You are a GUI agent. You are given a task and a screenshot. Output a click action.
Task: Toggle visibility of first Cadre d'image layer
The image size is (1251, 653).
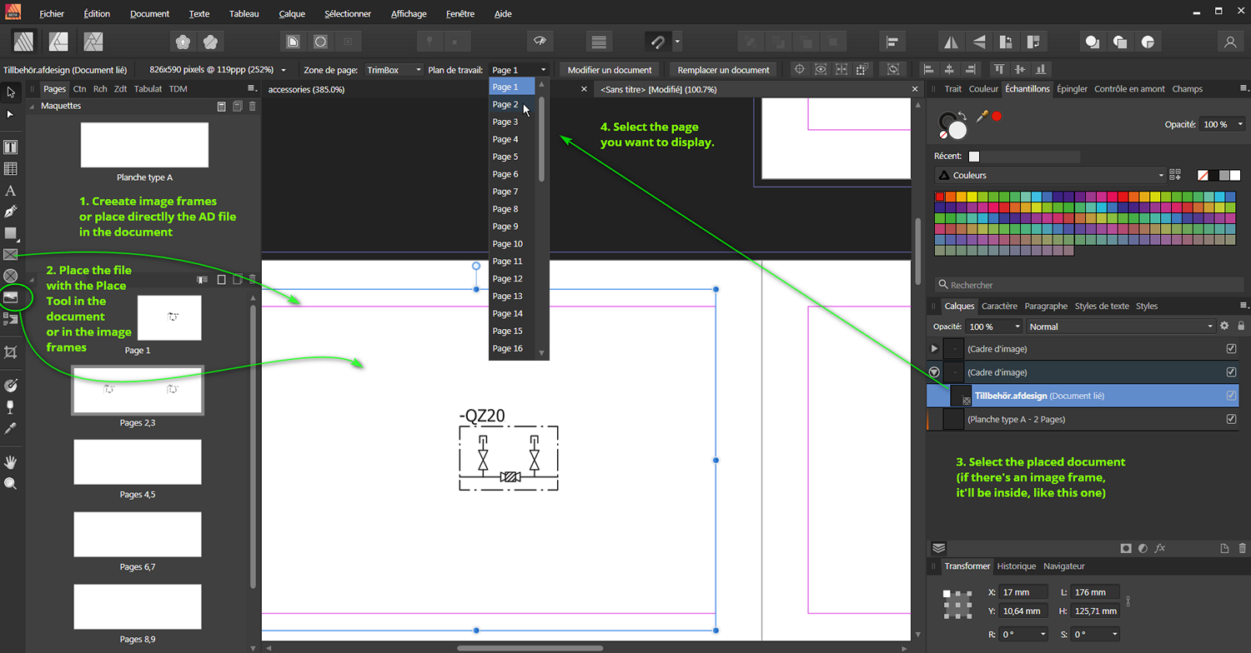(1231, 349)
